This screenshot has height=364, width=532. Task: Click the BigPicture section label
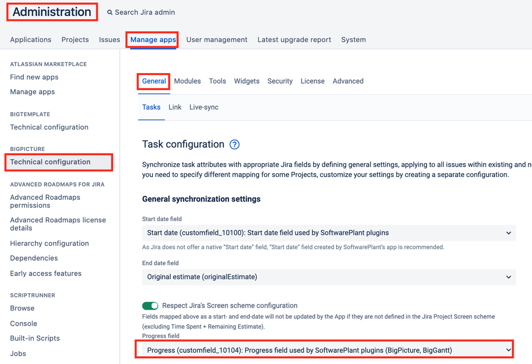(x=28, y=149)
